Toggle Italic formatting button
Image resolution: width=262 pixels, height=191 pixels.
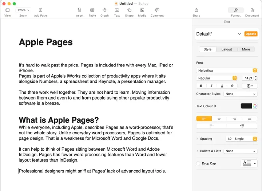(211, 86)
